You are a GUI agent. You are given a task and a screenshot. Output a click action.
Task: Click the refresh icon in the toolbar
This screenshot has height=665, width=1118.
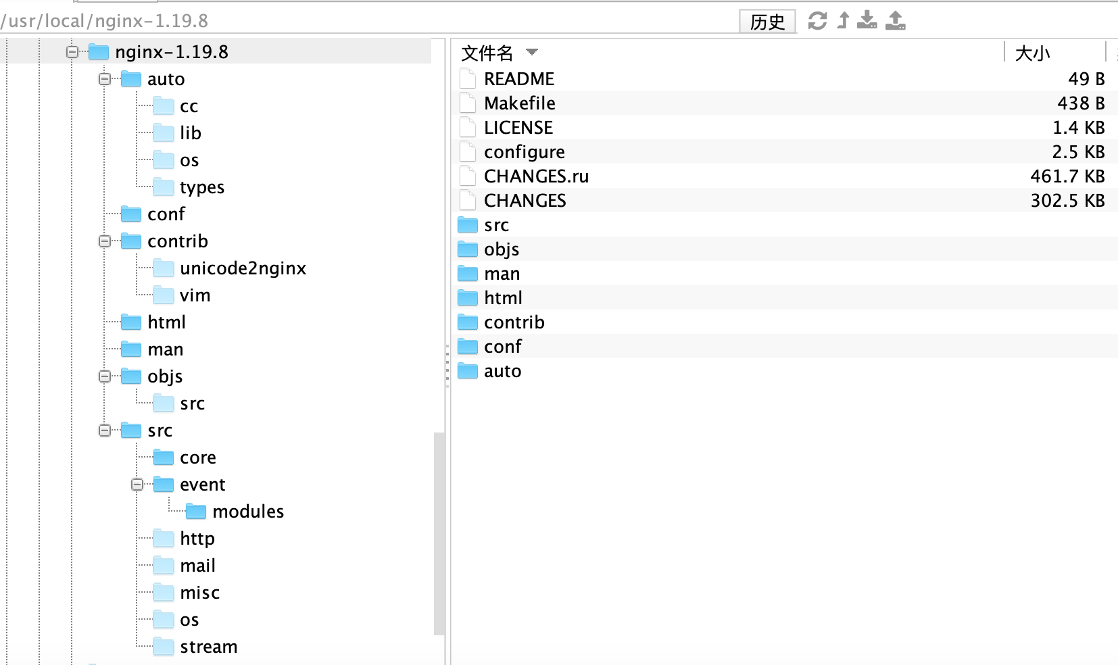817,21
